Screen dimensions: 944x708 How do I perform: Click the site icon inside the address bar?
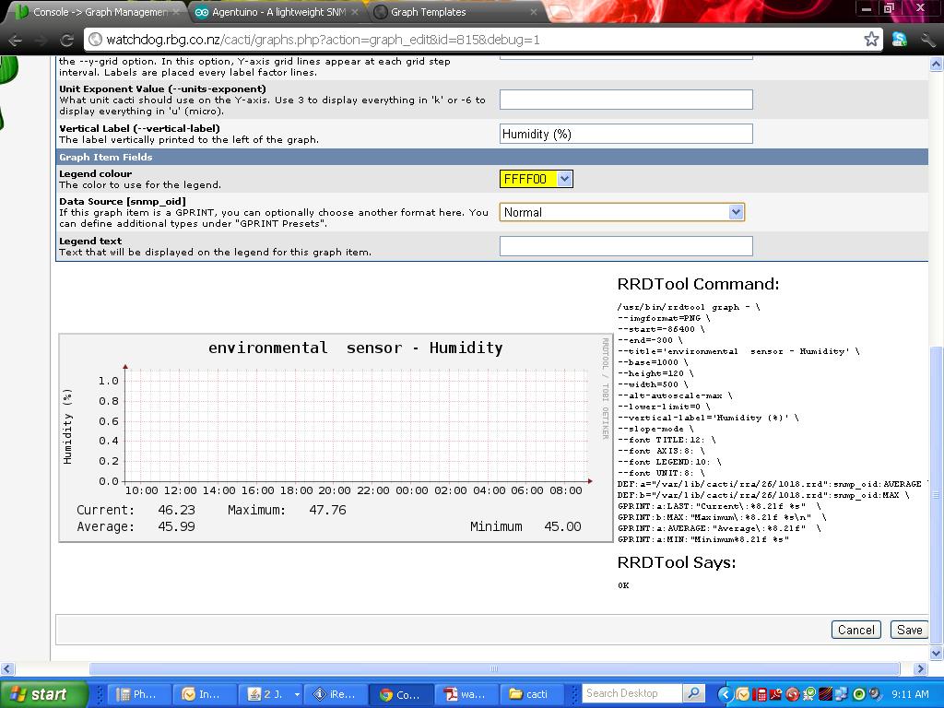click(x=94, y=41)
